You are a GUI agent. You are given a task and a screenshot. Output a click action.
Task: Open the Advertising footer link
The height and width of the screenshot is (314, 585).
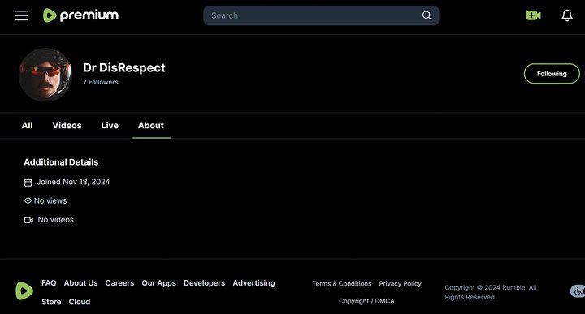[x=253, y=283]
